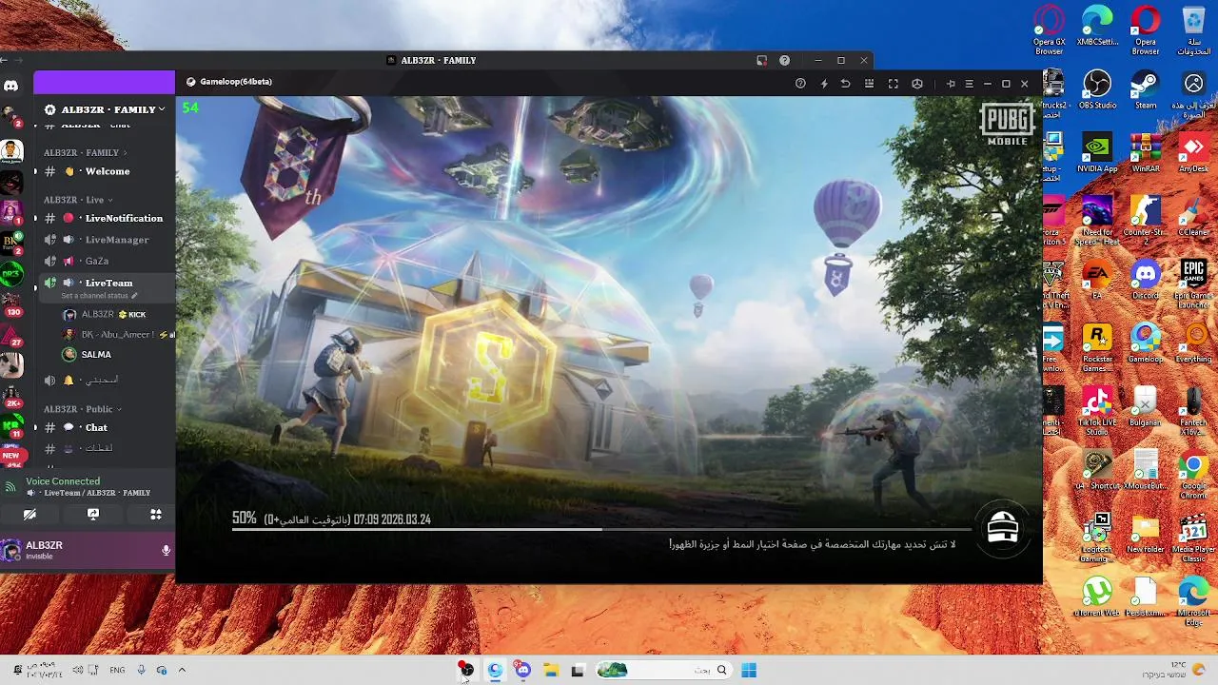Open File Explorer from taskbar

[x=550, y=671]
